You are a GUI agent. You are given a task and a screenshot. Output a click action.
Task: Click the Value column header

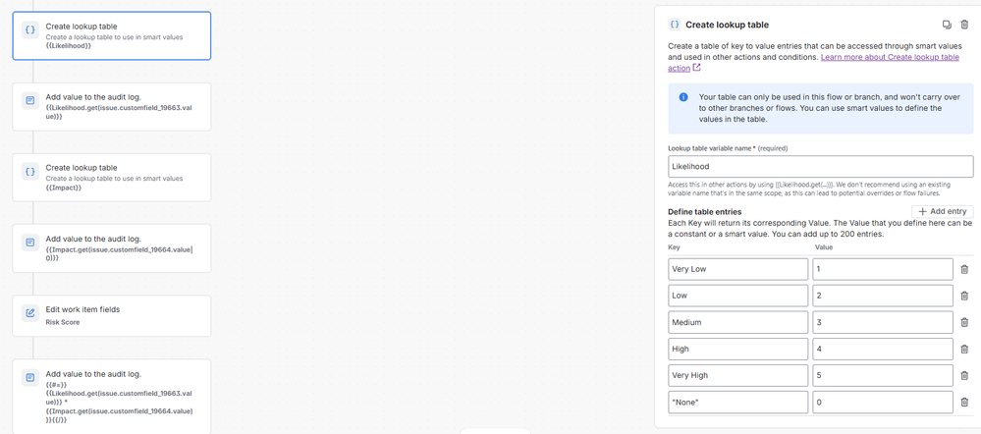823,247
